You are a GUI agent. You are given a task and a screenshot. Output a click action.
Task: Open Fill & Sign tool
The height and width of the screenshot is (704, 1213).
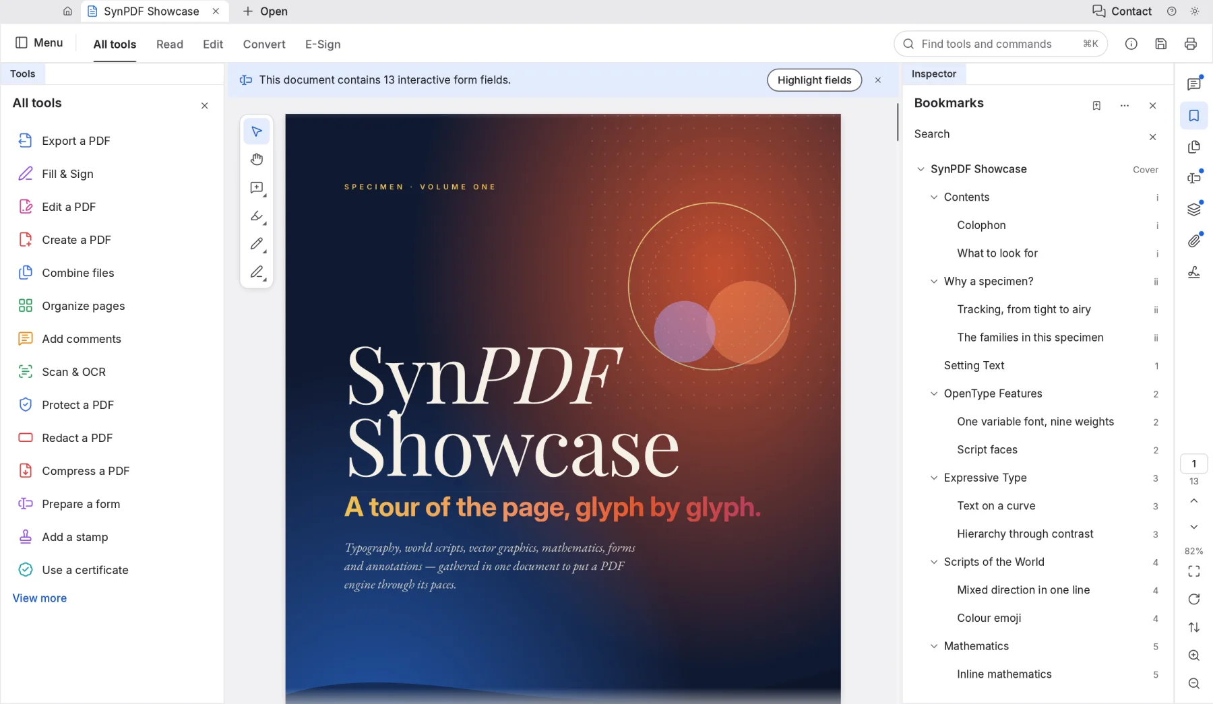tap(112, 174)
